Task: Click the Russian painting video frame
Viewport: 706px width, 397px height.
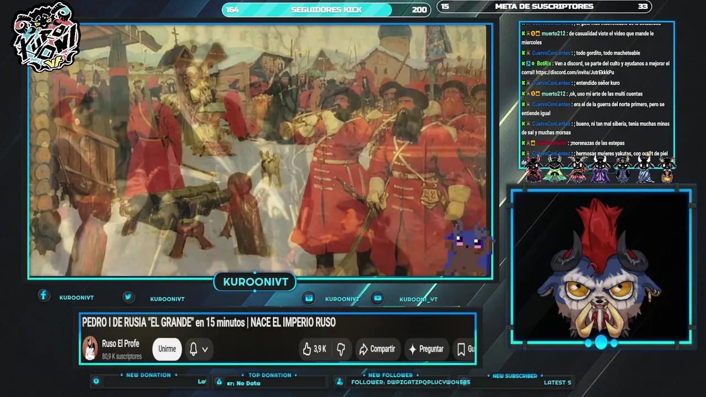Action: 259,150
